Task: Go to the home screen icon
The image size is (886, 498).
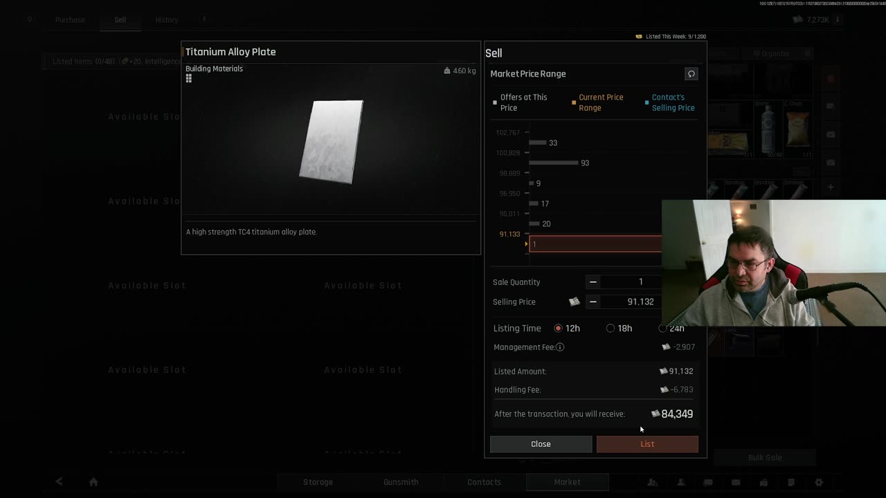Action: [x=93, y=482]
